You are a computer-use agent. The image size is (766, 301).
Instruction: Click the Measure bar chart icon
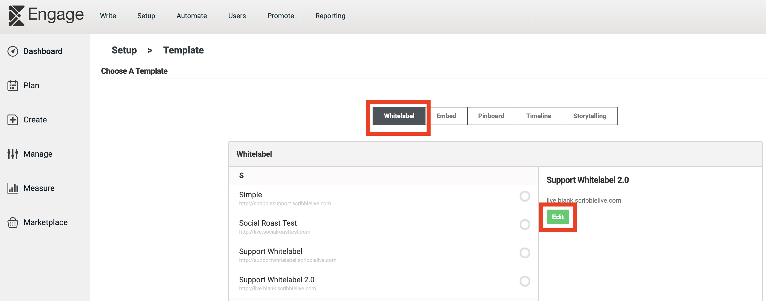13,188
